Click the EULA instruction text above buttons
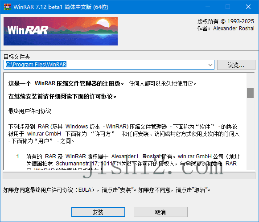259x222 pixels. pos(107,190)
